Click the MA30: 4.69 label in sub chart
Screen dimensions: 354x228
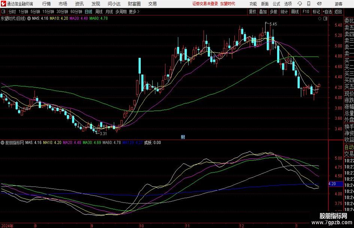92,143
